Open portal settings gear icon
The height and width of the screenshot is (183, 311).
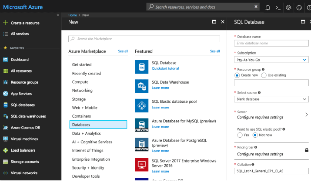pos(288,7)
